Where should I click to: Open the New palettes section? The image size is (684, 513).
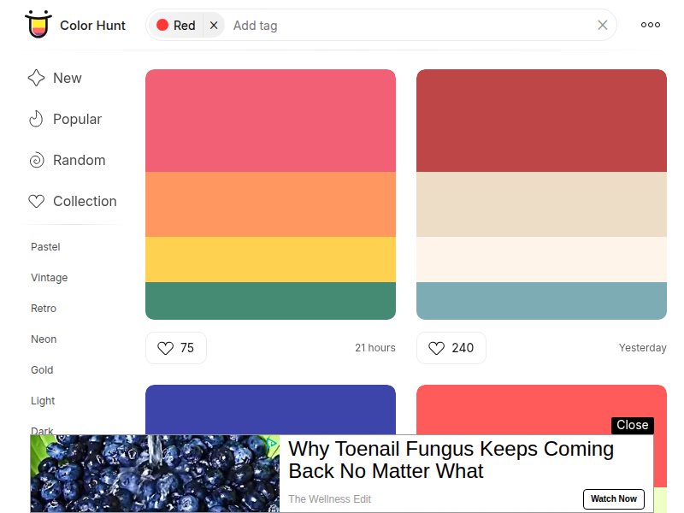[65, 78]
